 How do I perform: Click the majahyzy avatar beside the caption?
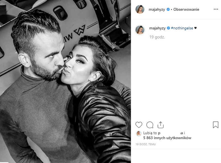point(140,30)
